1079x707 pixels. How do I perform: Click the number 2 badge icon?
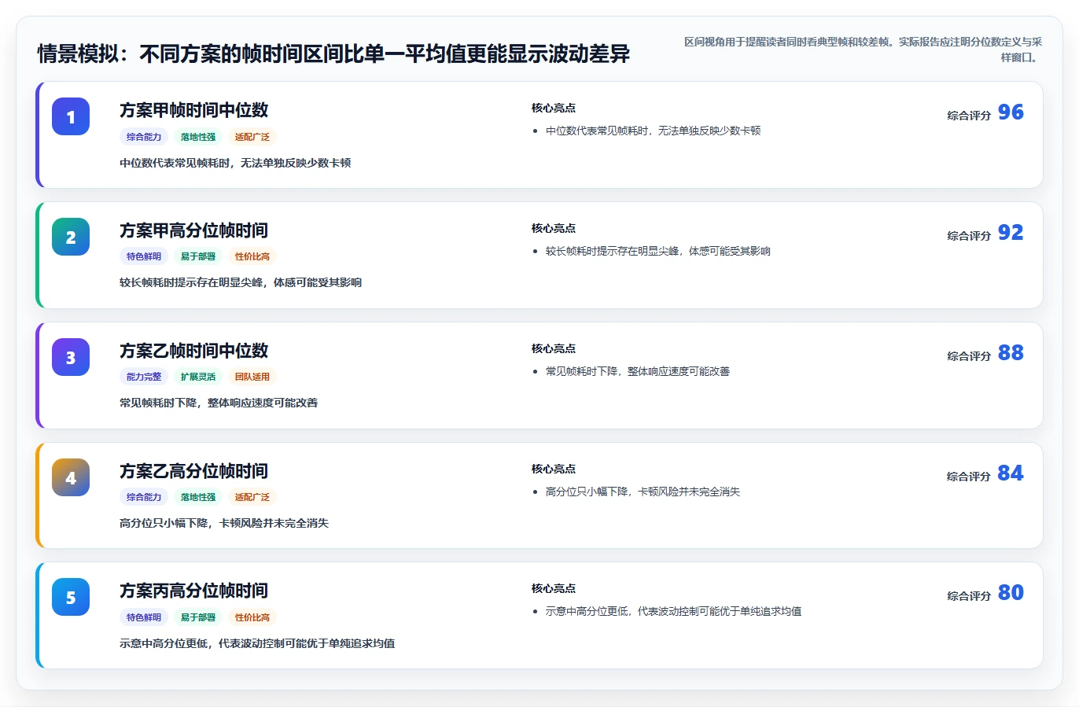tap(71, 237)
